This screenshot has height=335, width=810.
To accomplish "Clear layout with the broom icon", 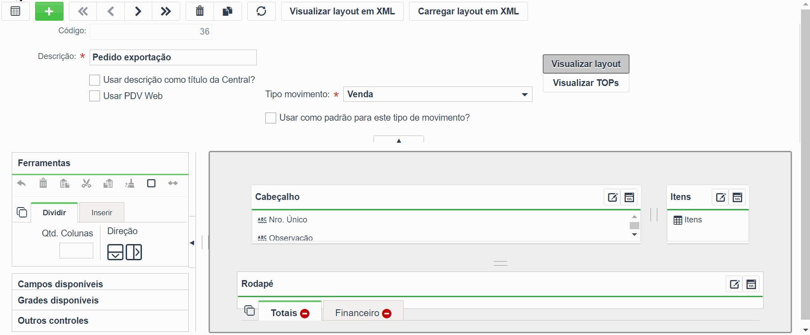I will click(130, 183).
